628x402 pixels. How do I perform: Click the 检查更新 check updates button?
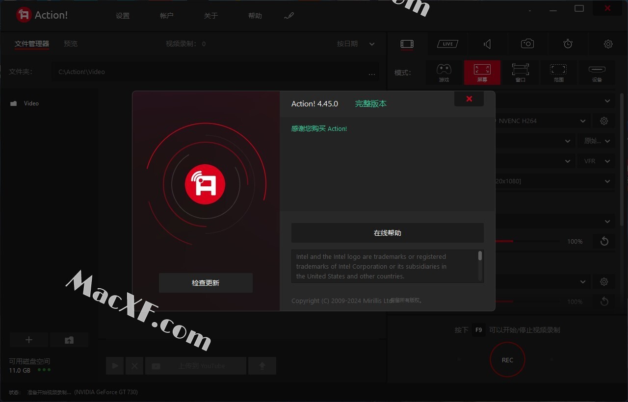click(x=206, y=283)
